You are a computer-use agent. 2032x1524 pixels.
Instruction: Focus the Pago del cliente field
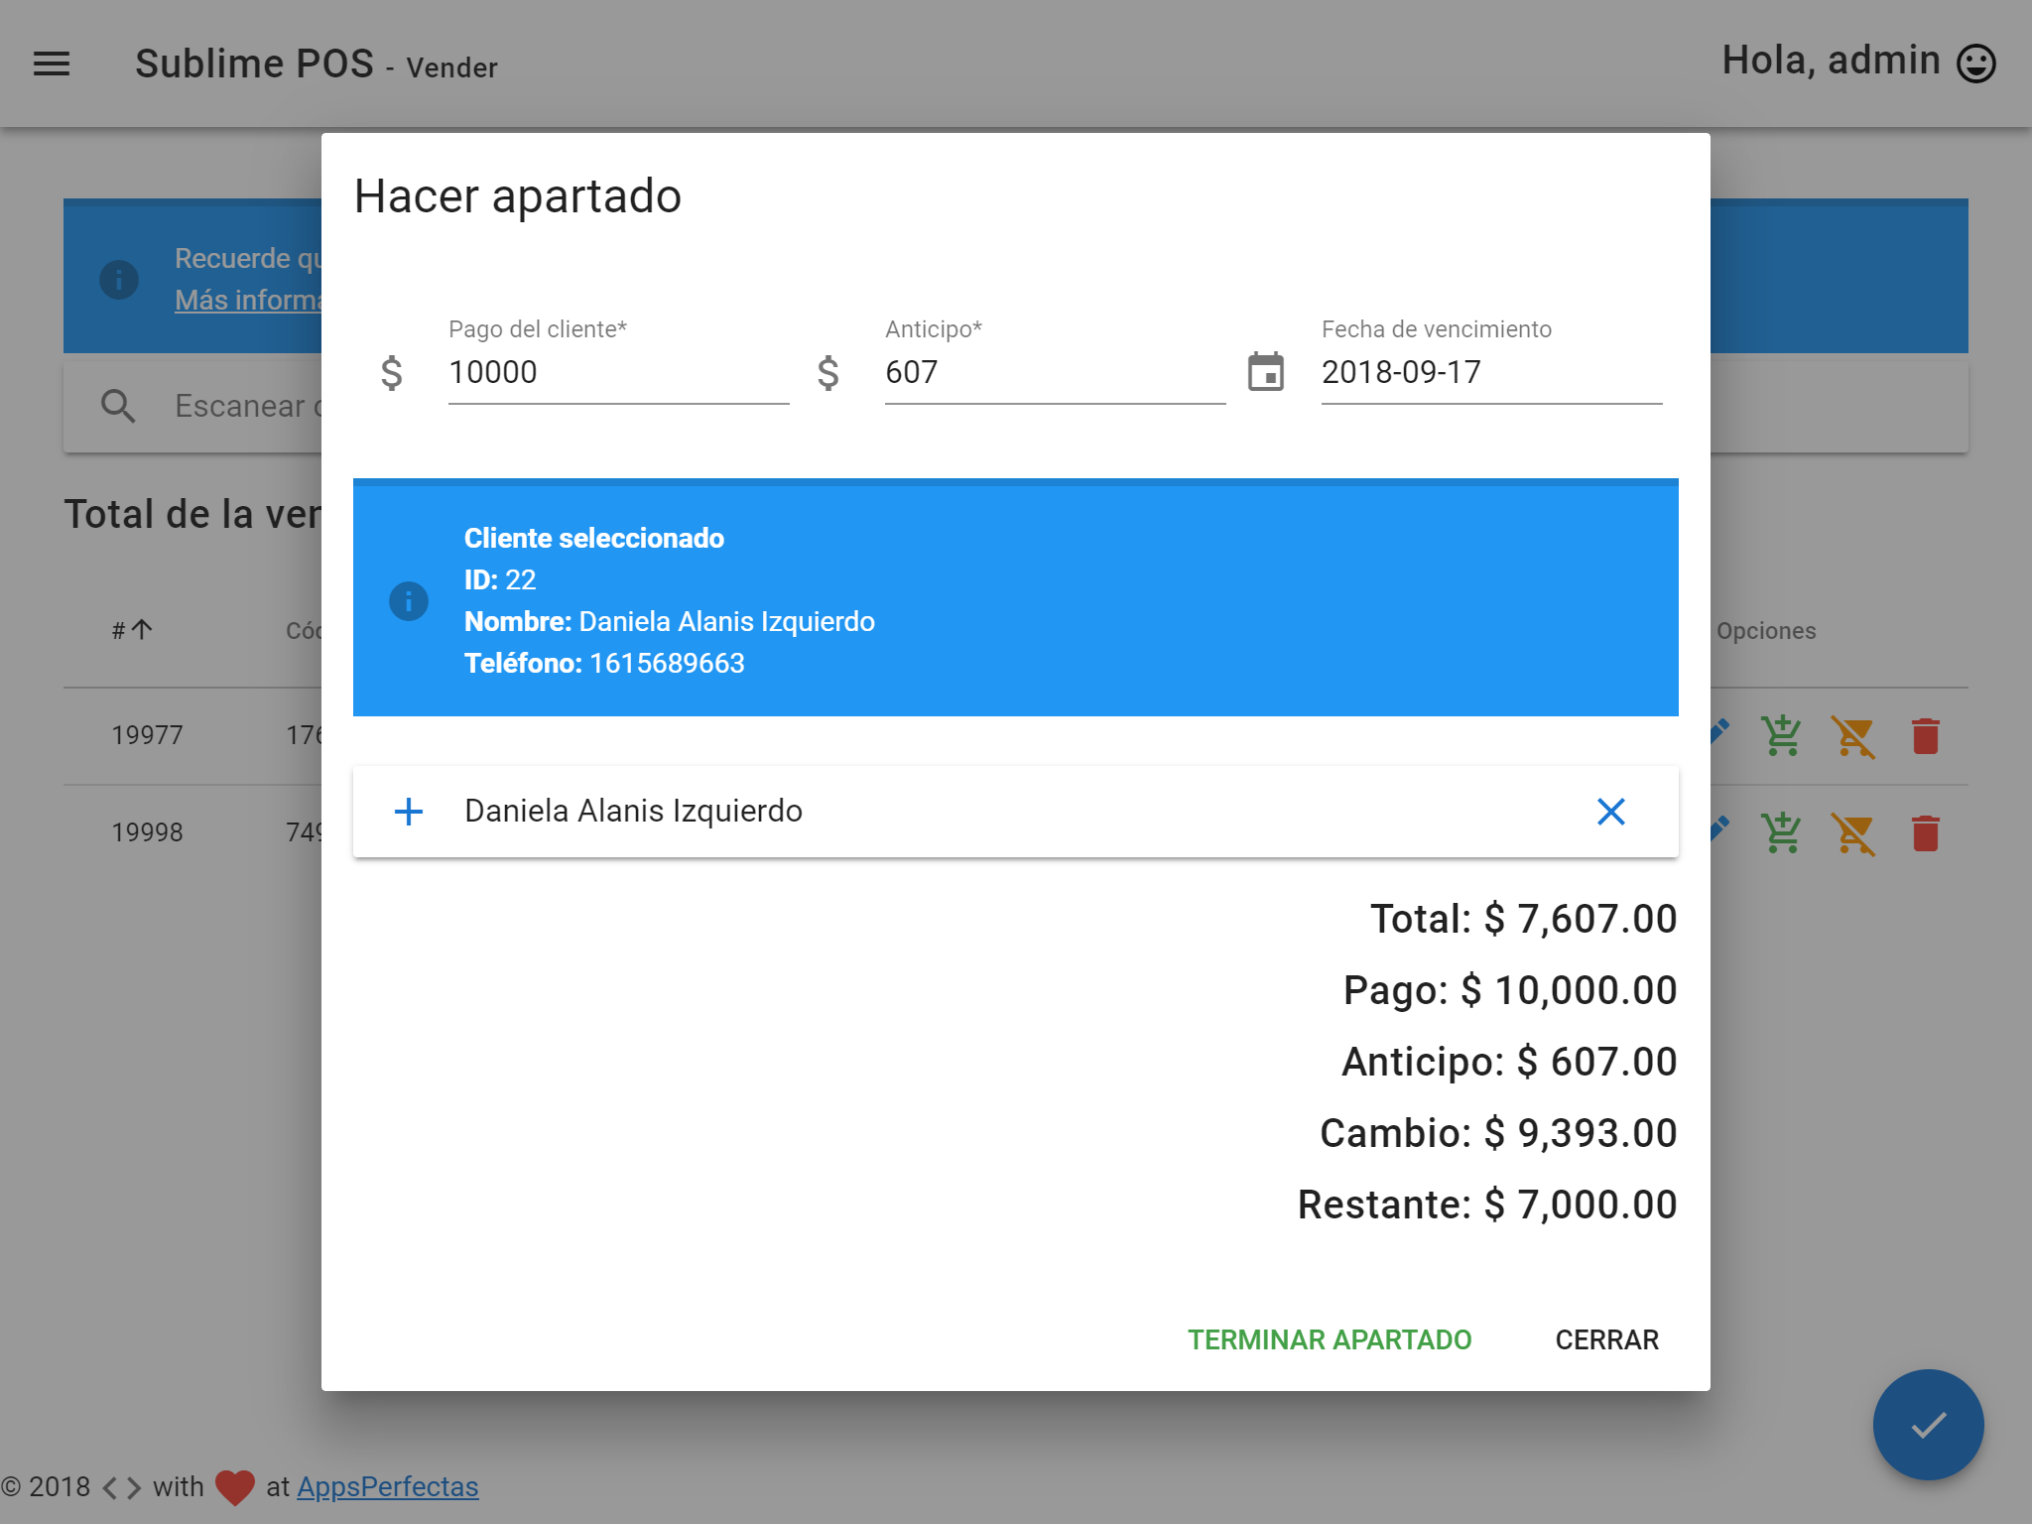[617, 373]
